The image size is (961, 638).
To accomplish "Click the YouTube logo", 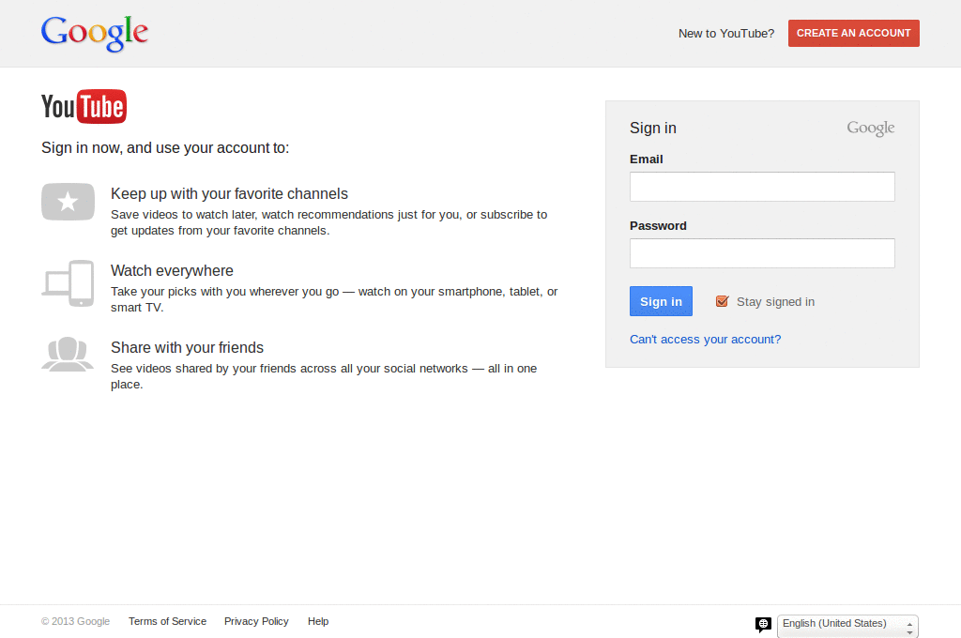I will [84, 107].
